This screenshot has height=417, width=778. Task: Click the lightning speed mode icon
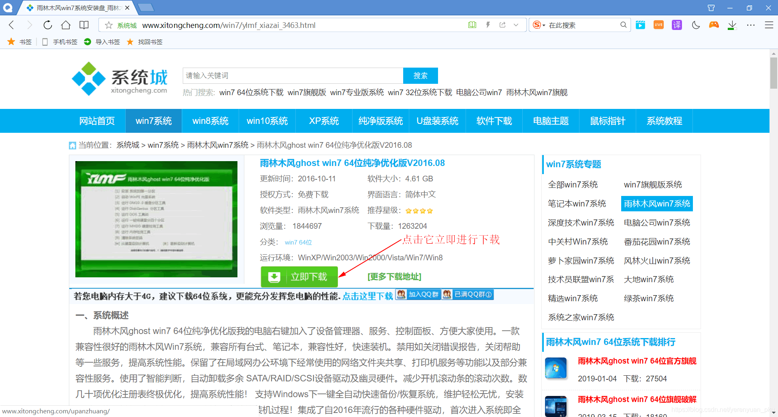pos(488,25)
